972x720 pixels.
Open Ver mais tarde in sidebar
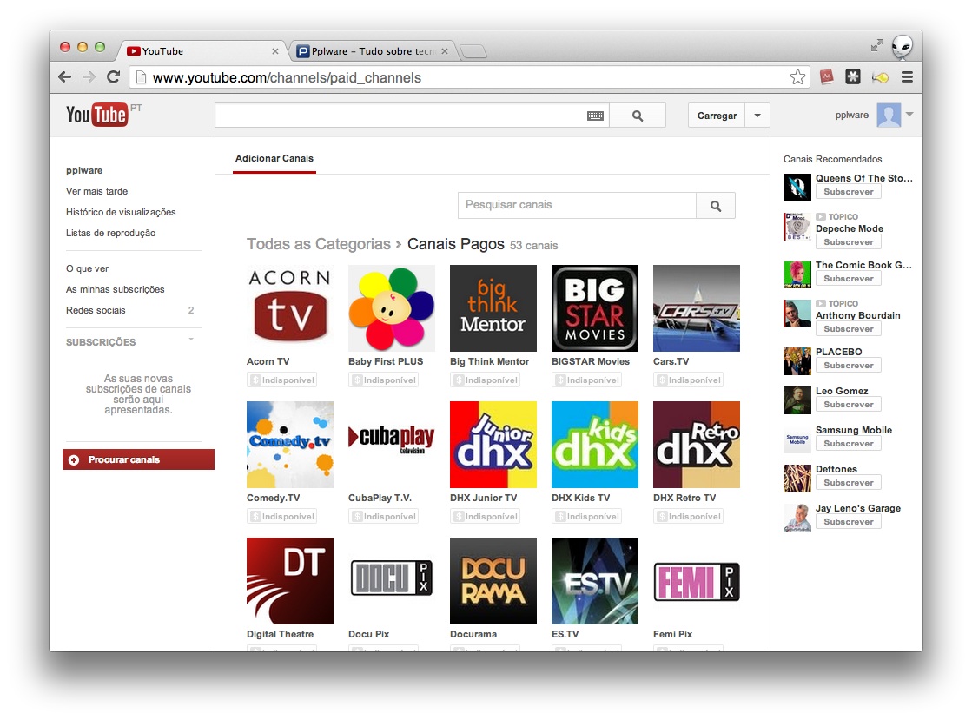tap(96, 191)
